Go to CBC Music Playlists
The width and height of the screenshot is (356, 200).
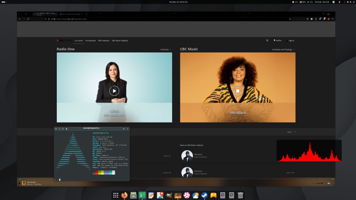[x=120, y=40]
